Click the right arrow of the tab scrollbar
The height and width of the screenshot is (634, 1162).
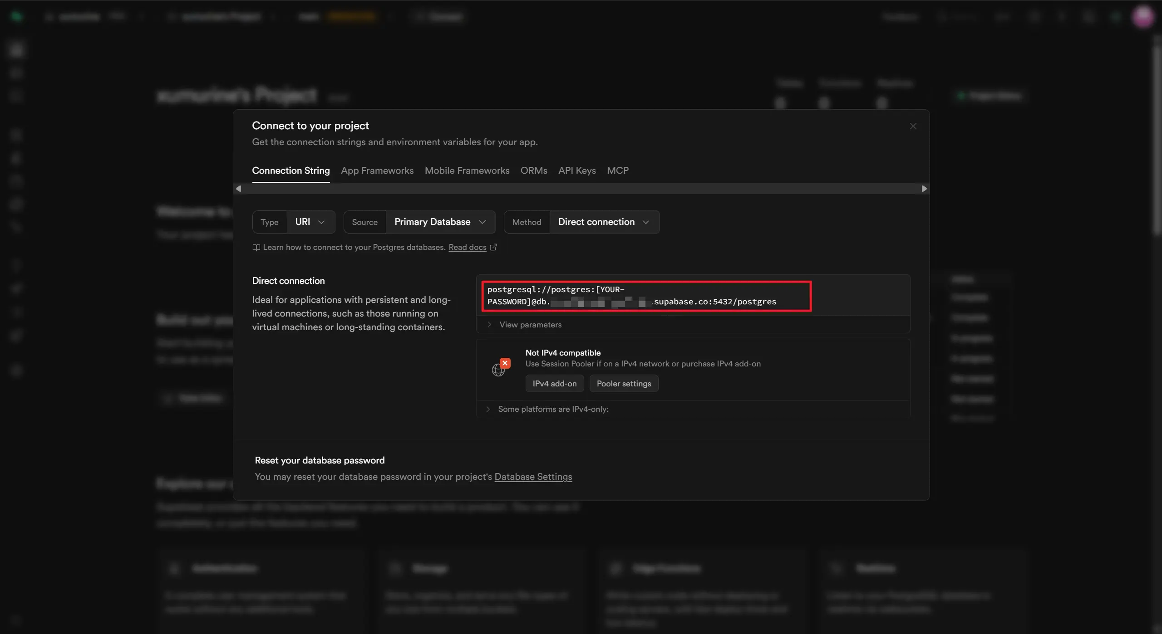pyautogui.click(x=924, y=189)
